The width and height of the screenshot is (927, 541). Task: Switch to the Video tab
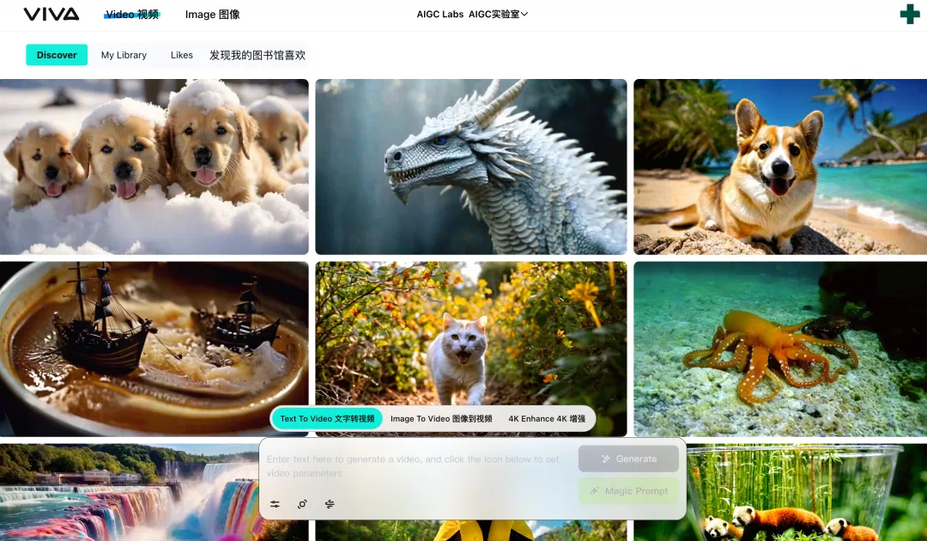click(x=132, y=15)
